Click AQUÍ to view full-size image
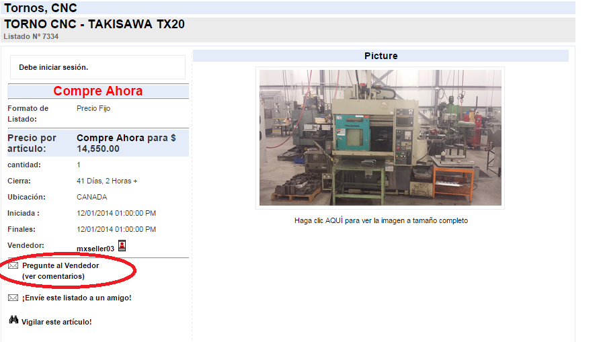601x342 pixels. point(334,220)
